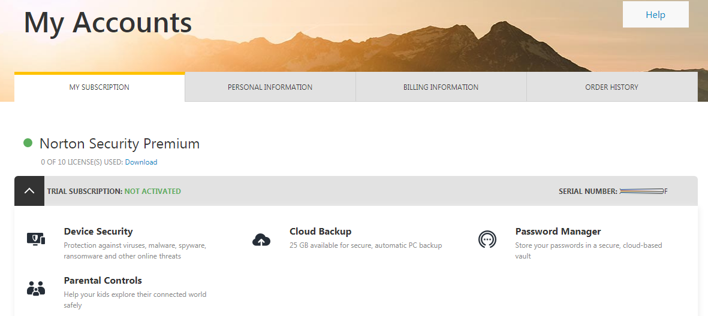Click the '0 OF 10 LICENSE(S) USED' text

click(x=82, y=162)
